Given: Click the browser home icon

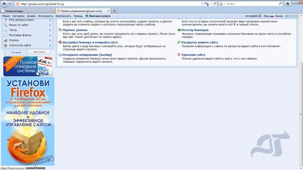Looking at the screenshot, I should 287,4.
